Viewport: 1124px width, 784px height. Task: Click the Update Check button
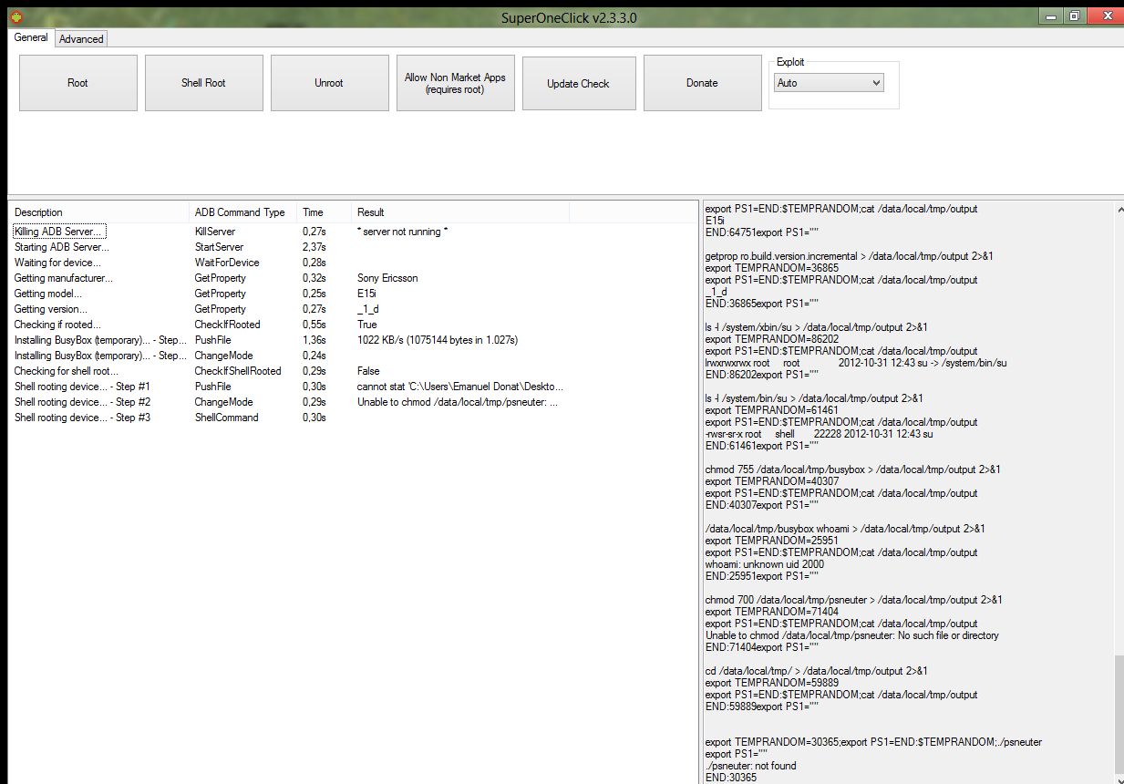click(578, 83)
